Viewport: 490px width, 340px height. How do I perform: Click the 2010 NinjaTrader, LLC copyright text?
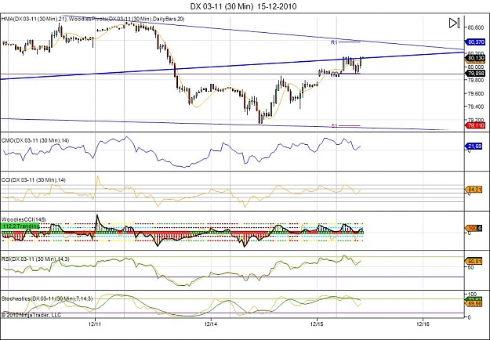(31, 315)
